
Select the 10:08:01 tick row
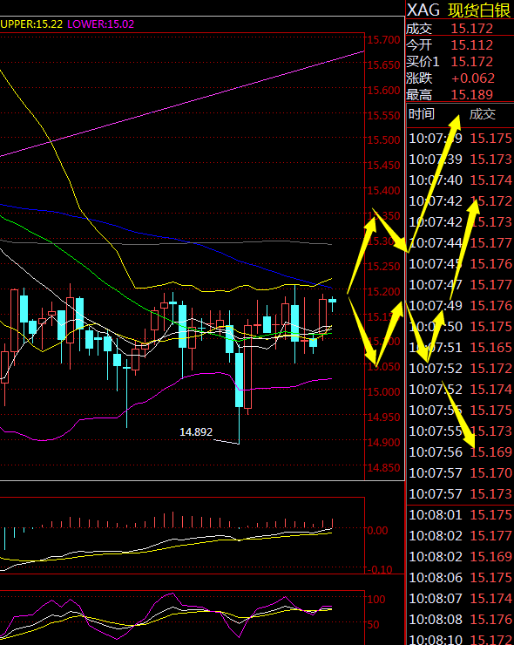coord(460,514)
